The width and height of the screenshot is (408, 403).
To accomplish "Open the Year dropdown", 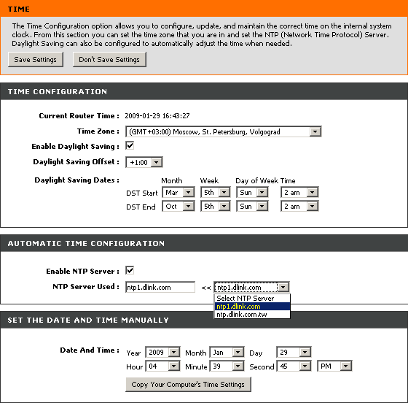I will coord(162,352).
